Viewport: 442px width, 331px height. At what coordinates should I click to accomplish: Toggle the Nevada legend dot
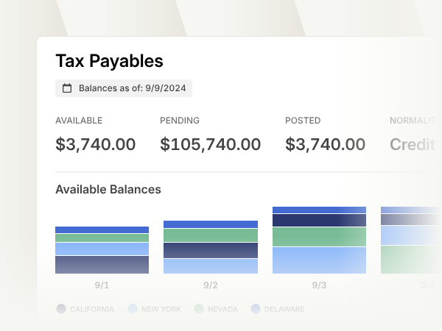tap(199, 309)
